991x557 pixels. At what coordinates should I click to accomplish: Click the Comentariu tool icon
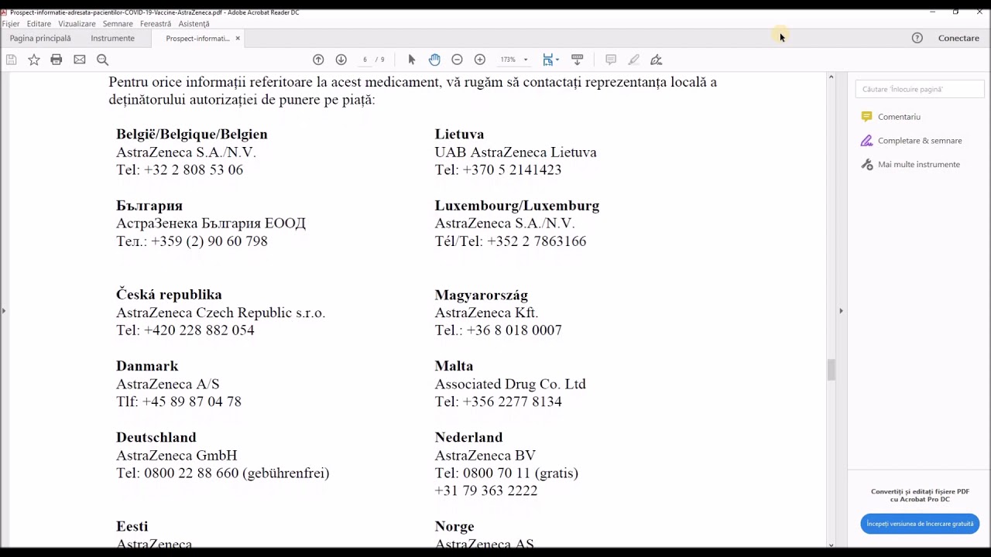pos(866,117)
